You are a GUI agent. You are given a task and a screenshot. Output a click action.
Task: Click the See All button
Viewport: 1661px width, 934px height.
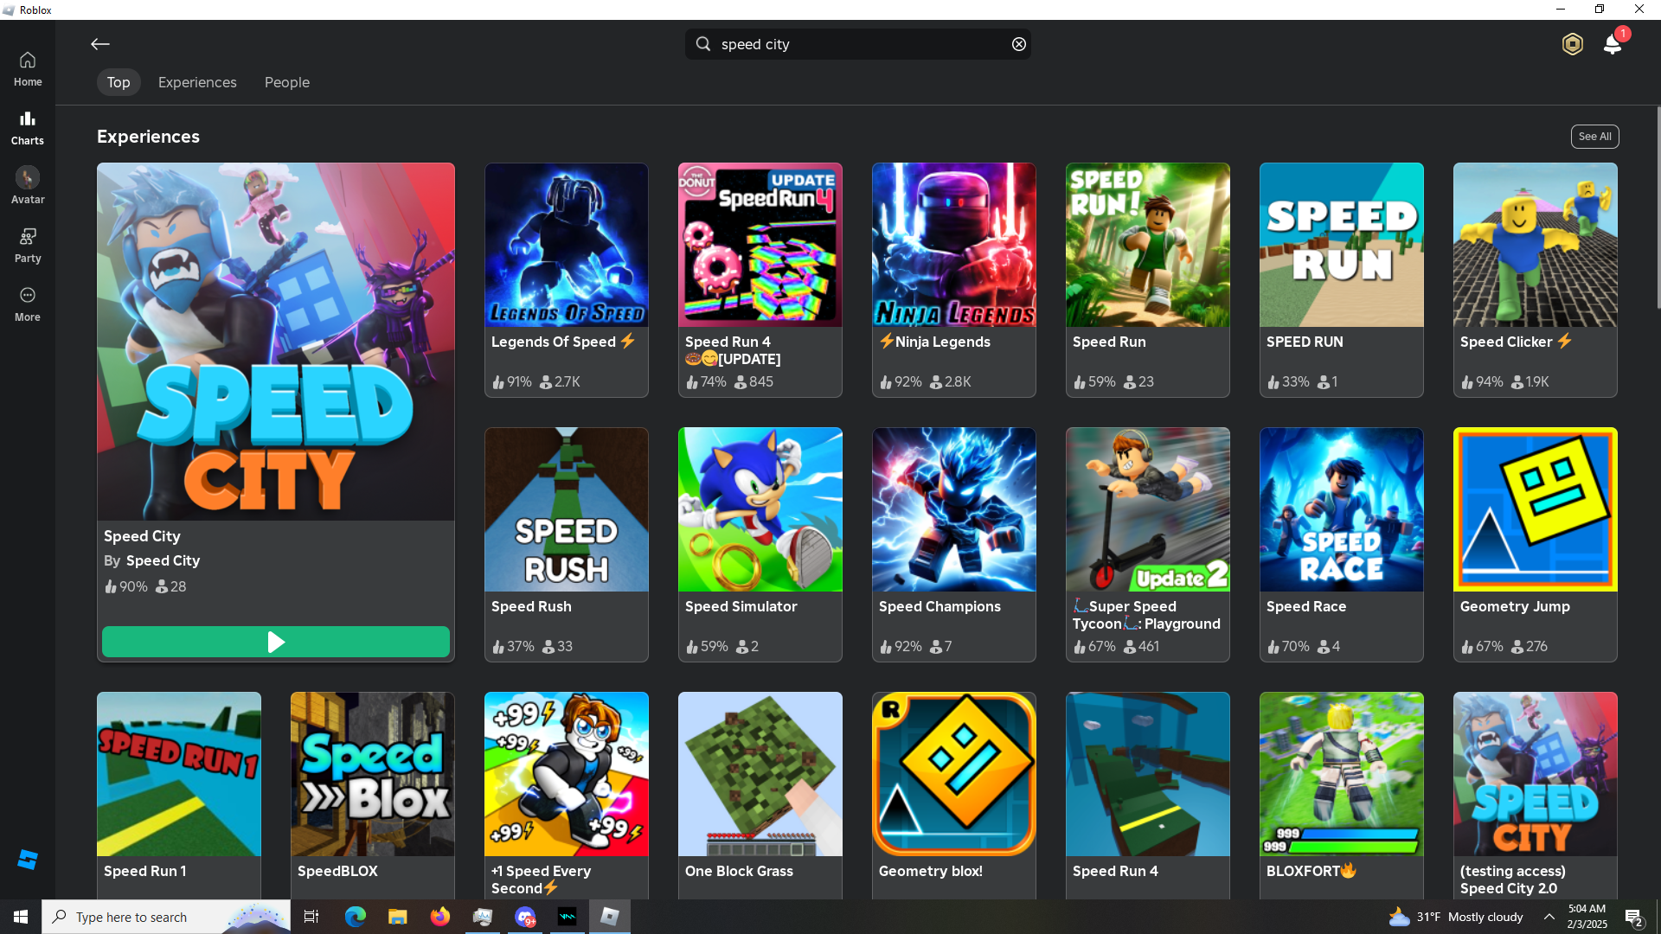(1594, 137)
